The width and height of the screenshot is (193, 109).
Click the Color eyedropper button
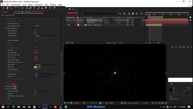click(x=39, y=67)
